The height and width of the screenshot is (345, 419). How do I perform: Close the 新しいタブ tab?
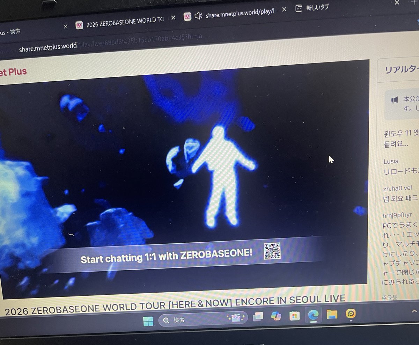(x=397, y=2)
